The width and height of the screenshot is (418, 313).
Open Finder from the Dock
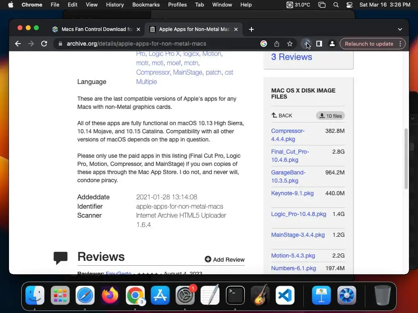coord(35,295)
